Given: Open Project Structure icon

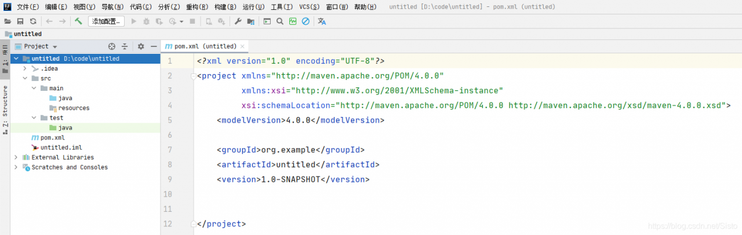Looking at the screenshot, I should [250, 21].
